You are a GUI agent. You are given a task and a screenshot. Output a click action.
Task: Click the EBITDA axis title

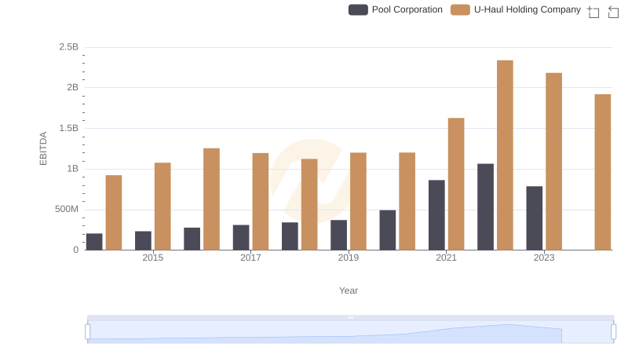[43, 148]
